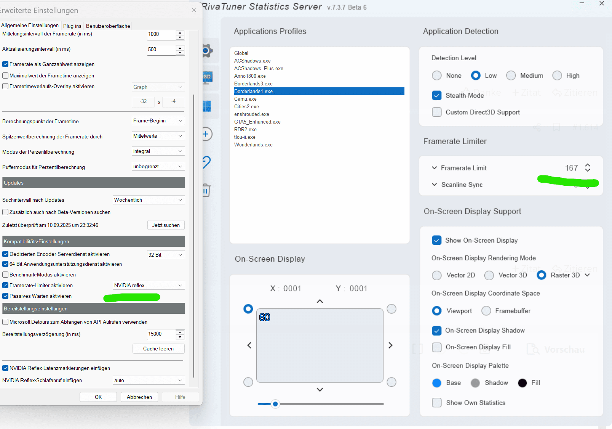The height and width of the screenshot is (429, 612).
Task: Select Medium detection level
Action: point(511,76)
